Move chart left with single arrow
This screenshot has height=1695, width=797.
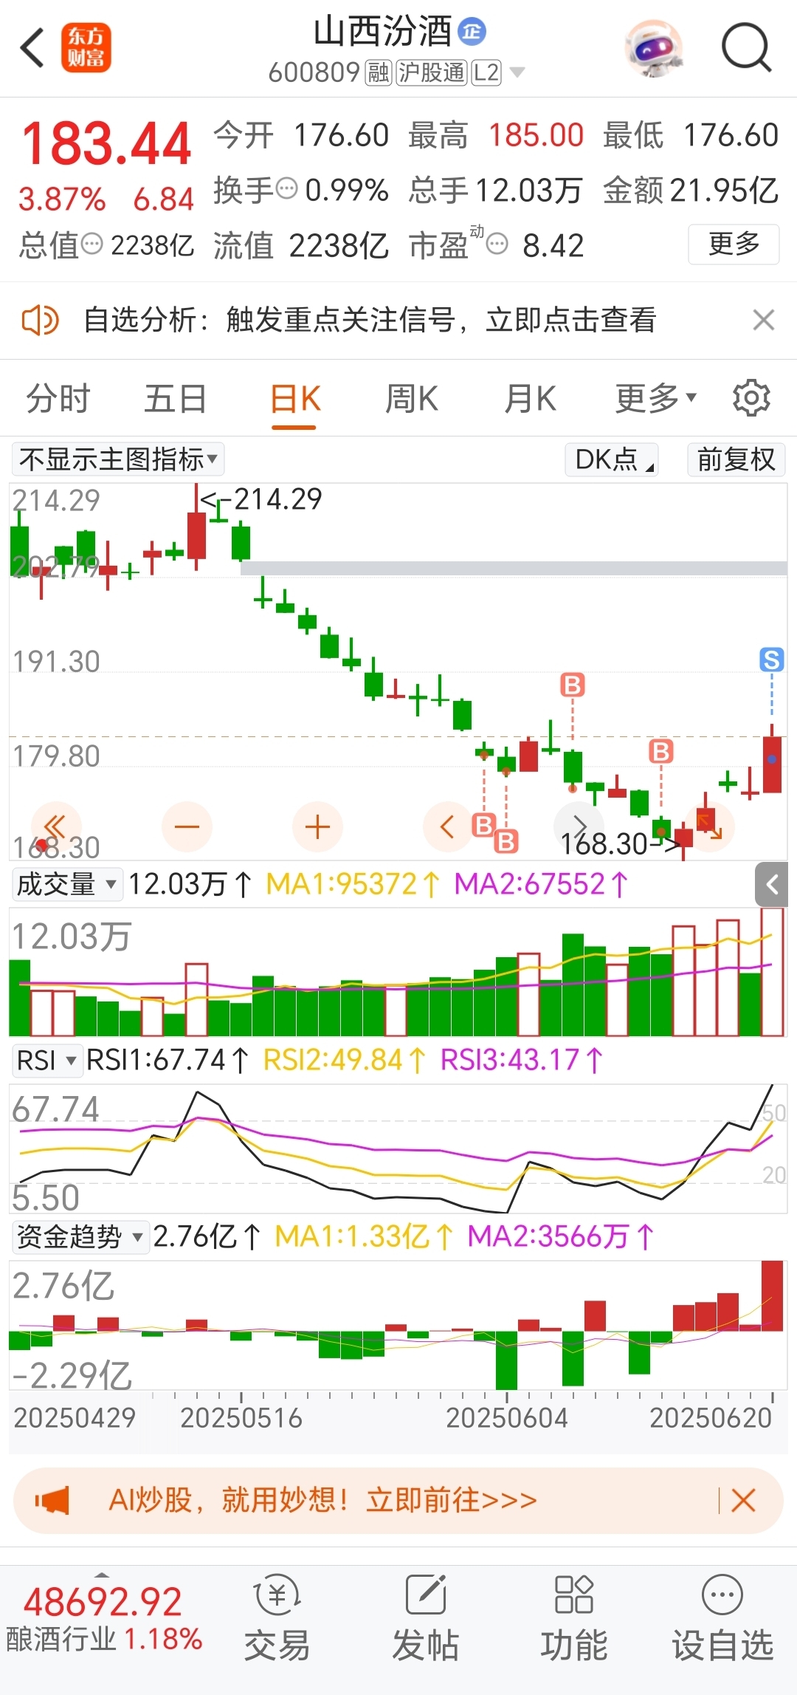447,826
